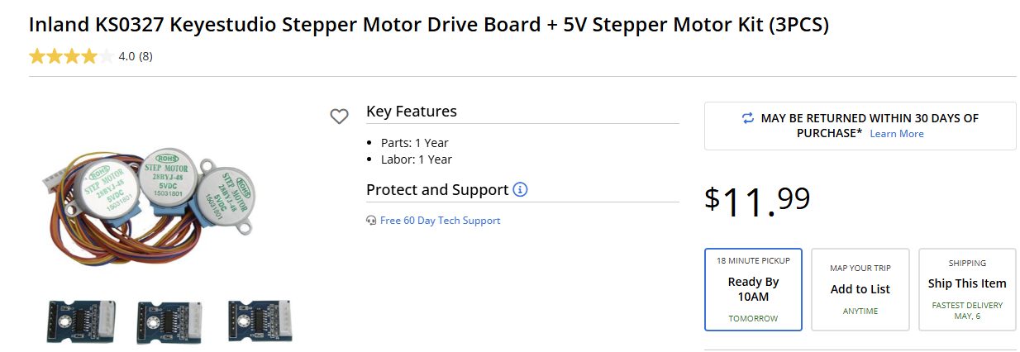Add item to wishlist with heart icon
The height and width of the screenshot is (352, 1020).
point(339,117)
